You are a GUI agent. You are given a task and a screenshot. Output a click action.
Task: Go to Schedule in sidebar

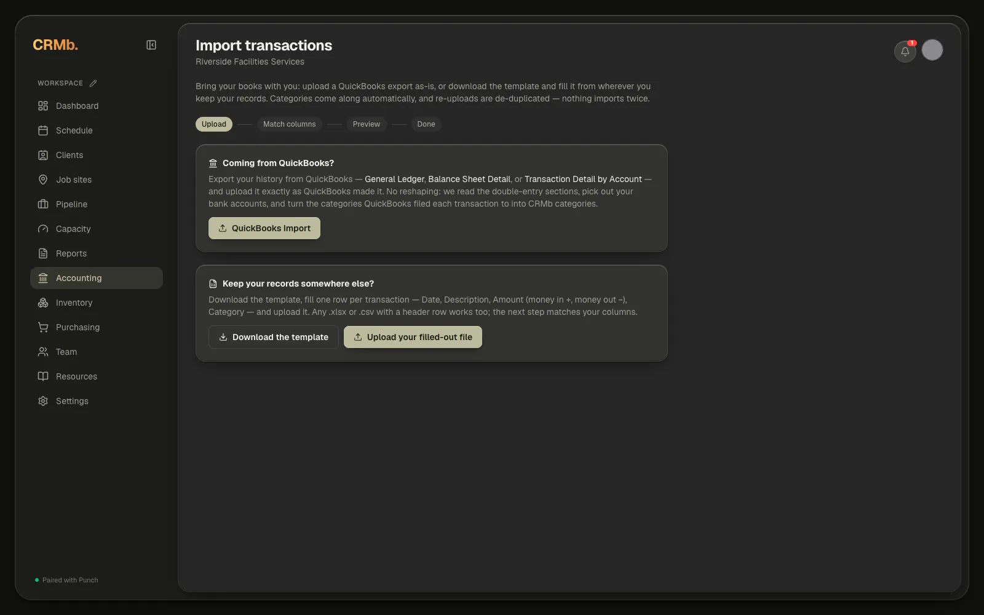(x=97, y=130)
